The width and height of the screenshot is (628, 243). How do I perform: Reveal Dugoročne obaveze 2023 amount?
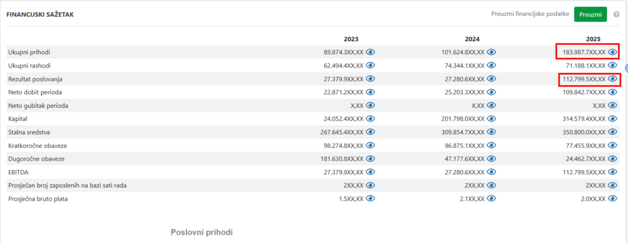coord(370,158)
